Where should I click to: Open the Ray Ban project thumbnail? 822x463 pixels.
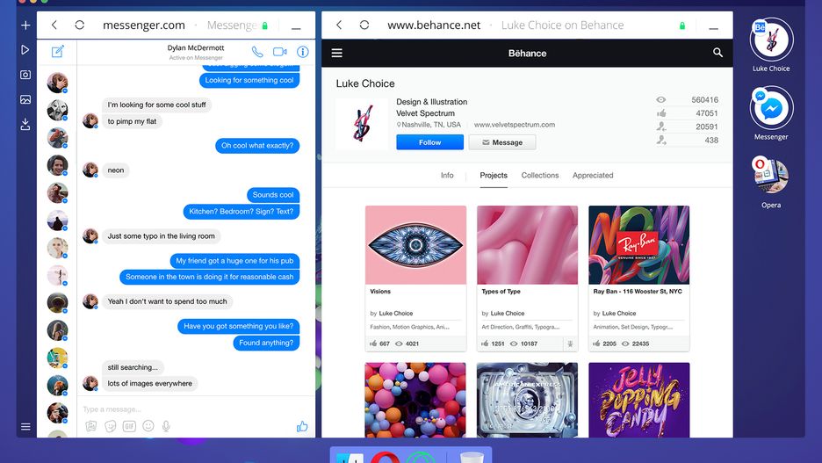(639, 245)
